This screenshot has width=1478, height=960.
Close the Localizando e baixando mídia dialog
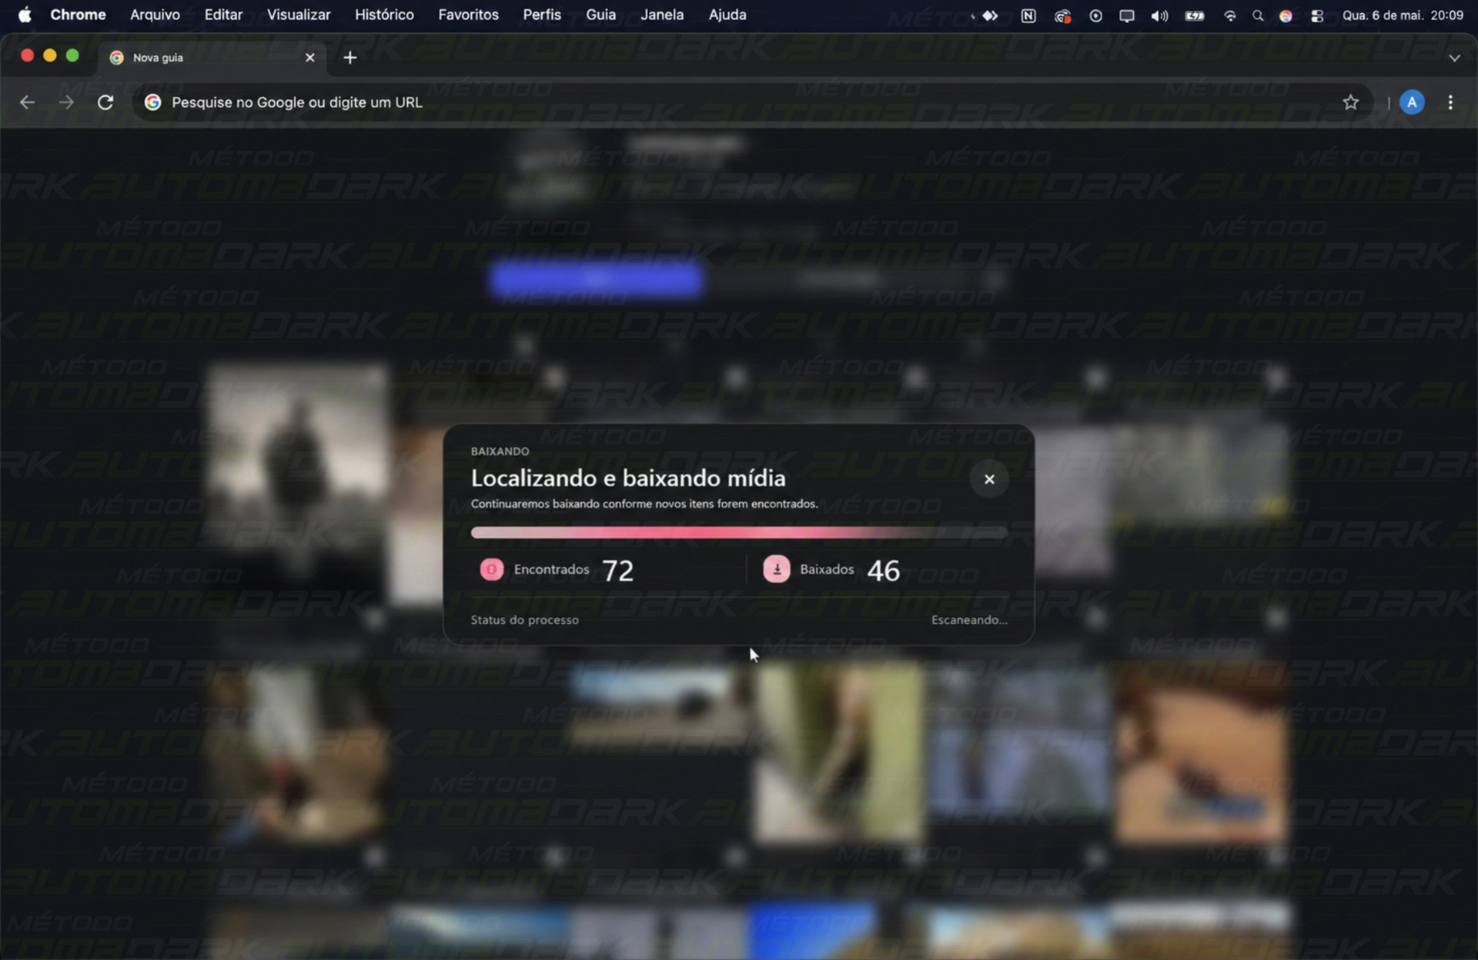coord(989,479)
